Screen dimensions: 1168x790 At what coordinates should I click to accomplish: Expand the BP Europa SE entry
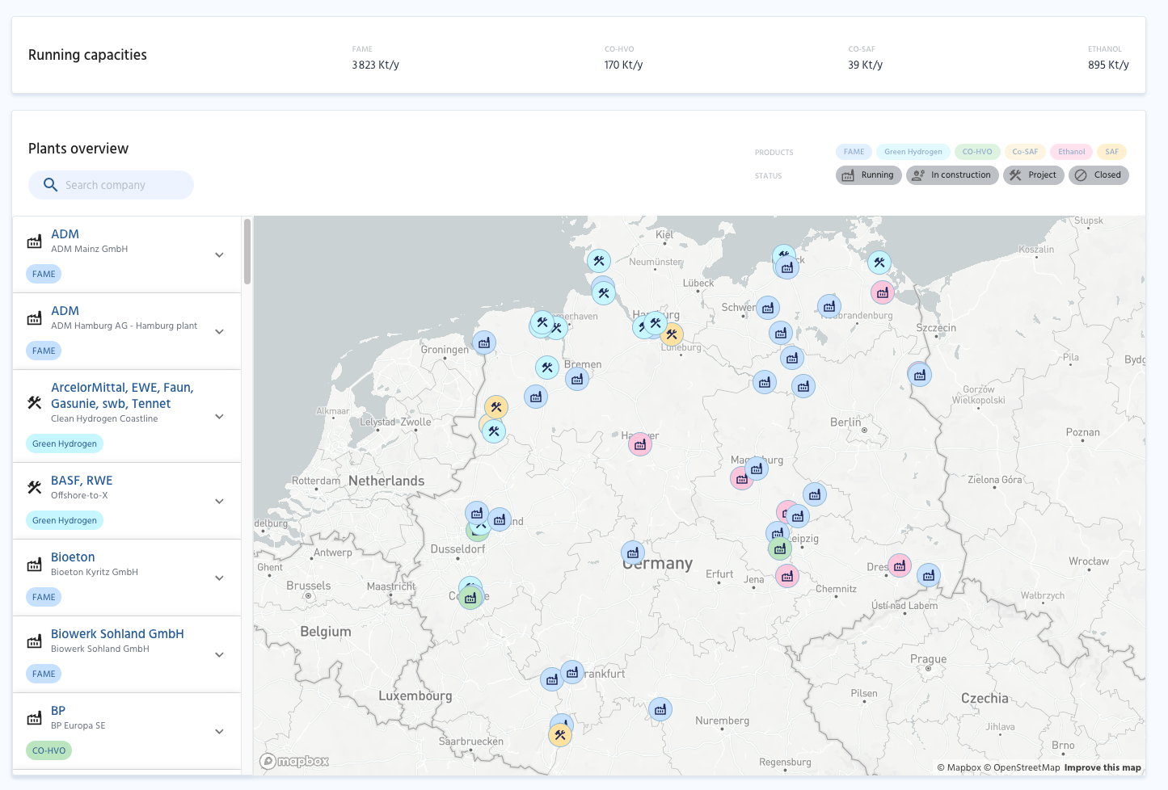219,732
